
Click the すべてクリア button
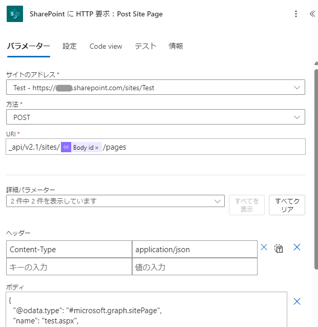pyautogui.click(x=287, y=205)
